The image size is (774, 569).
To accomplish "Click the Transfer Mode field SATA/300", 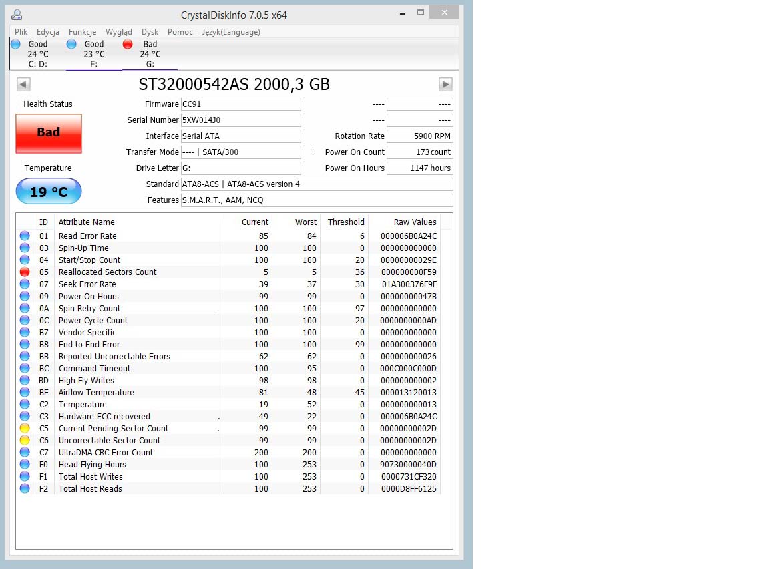I will [x=241, y=152].
